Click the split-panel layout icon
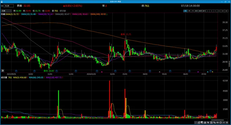Viewport: 231px width, 125px height. click(x=211, y=123)
